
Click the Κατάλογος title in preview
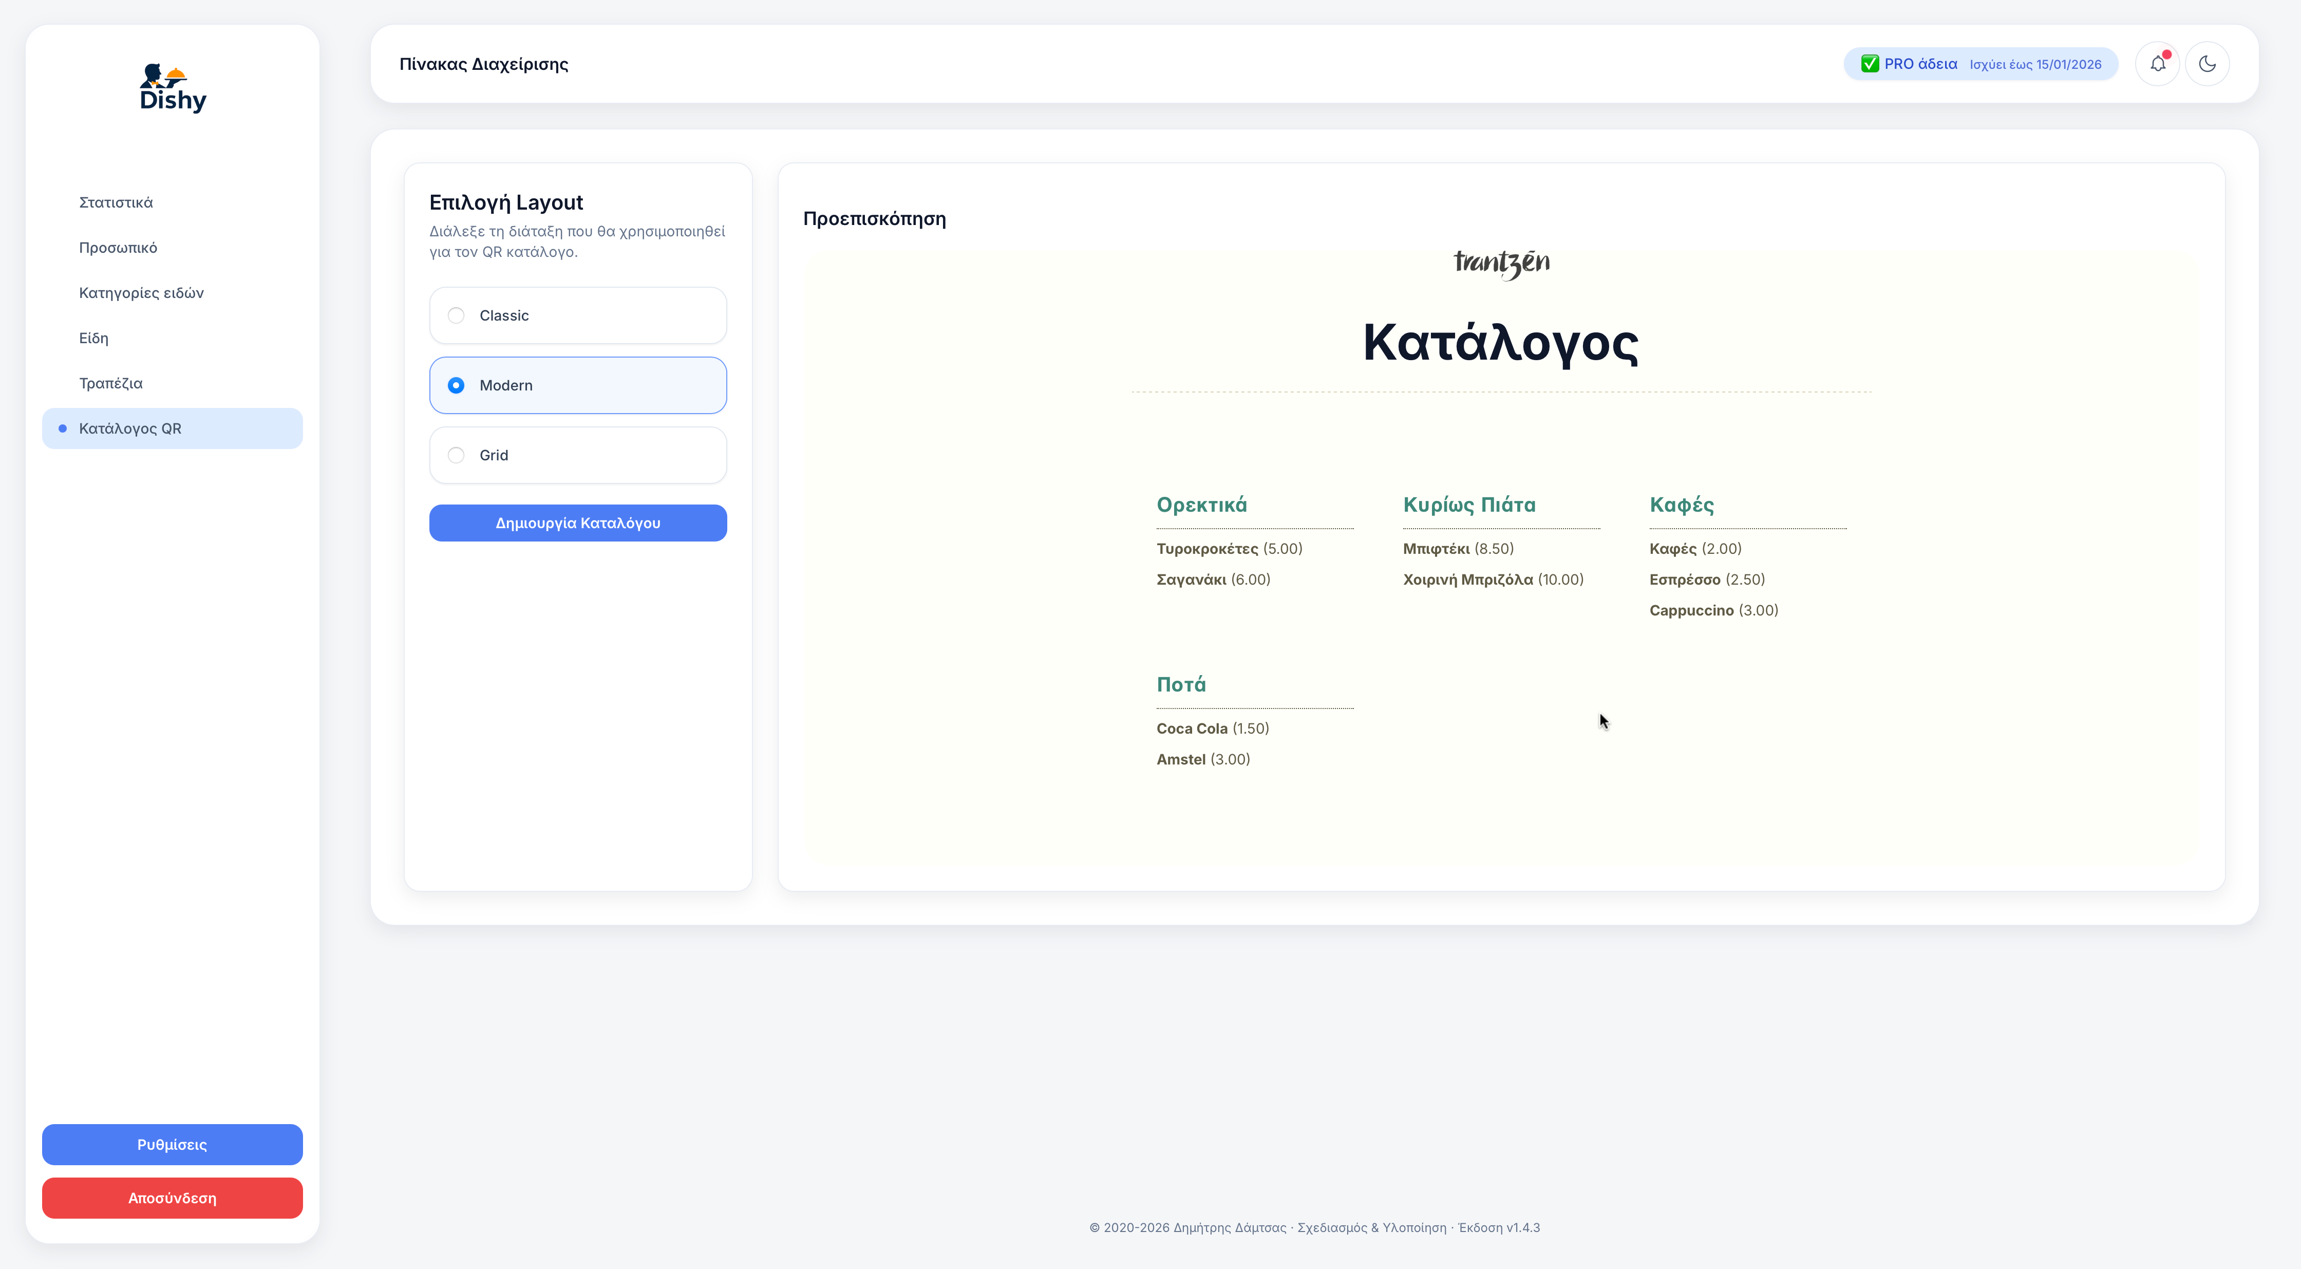[x=1501, y=343]
